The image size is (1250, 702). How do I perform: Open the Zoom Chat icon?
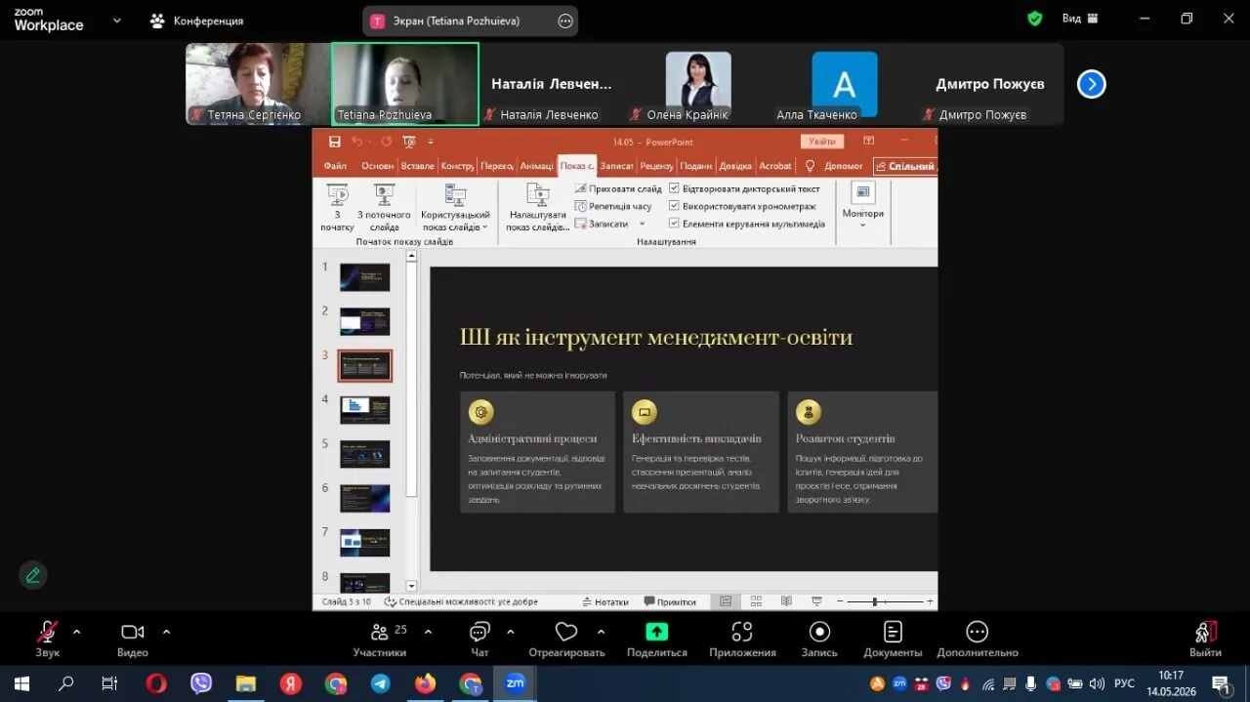click(x=479, y=632)
